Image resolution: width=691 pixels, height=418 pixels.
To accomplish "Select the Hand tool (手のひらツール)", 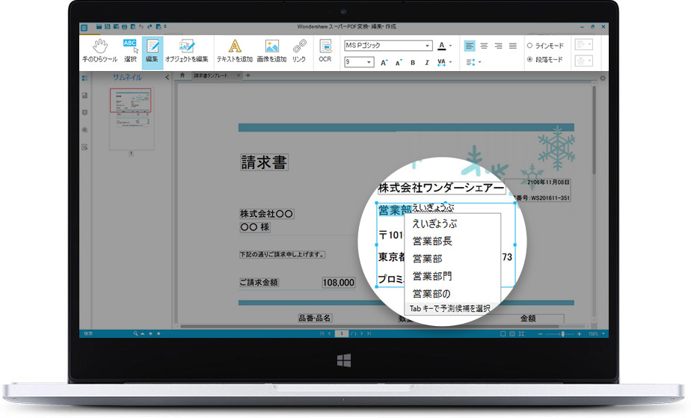I will (100, 51).
